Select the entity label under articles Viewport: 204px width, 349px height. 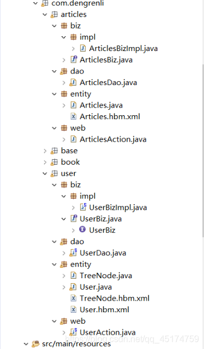[81, 94]
